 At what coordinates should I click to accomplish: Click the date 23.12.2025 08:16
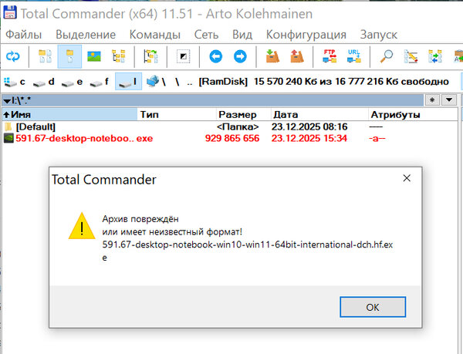pos(309,126)
